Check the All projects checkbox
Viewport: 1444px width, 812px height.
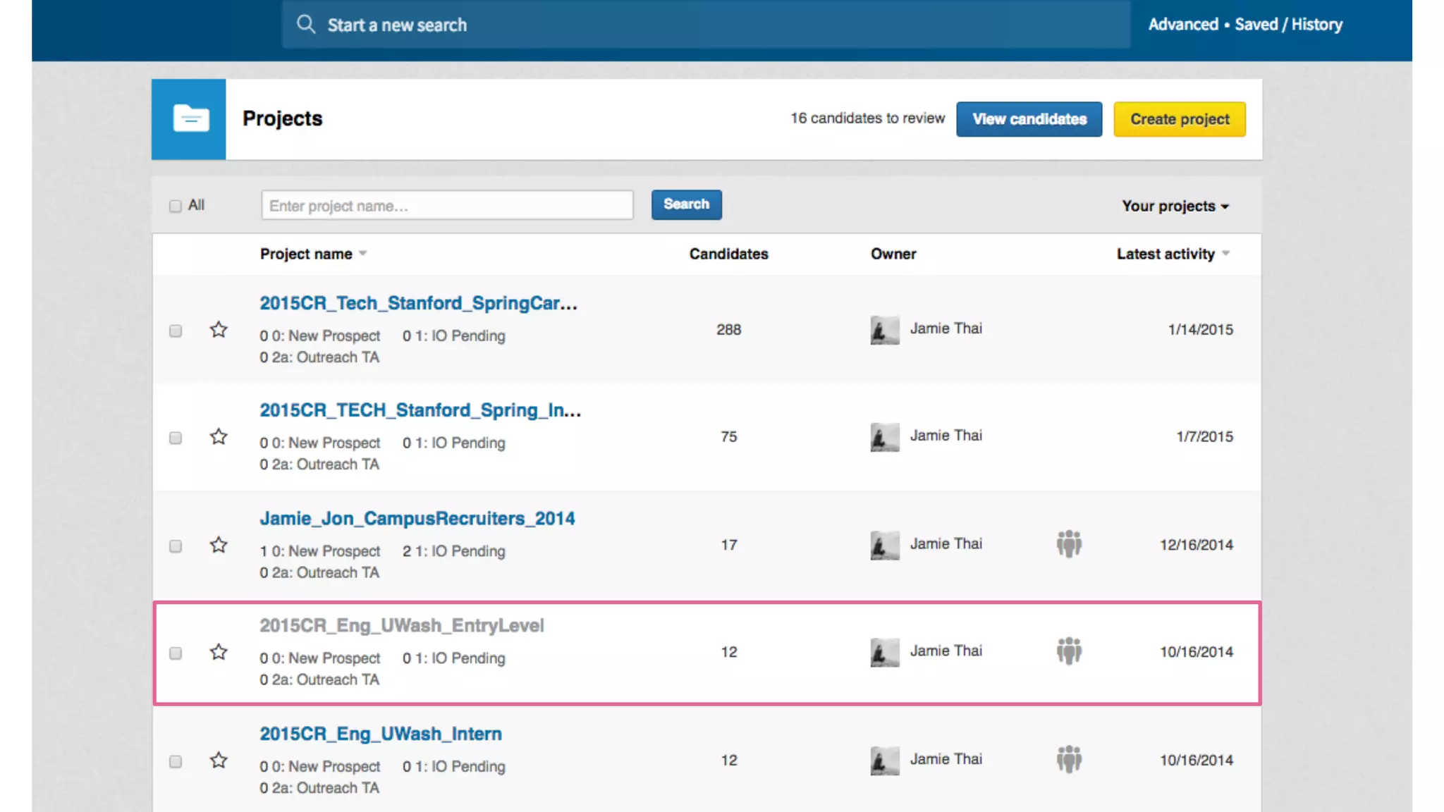(x=176, y=206)
